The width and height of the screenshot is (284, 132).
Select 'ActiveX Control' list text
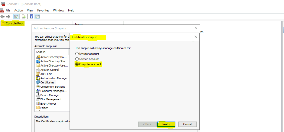[x=50, y=70]
